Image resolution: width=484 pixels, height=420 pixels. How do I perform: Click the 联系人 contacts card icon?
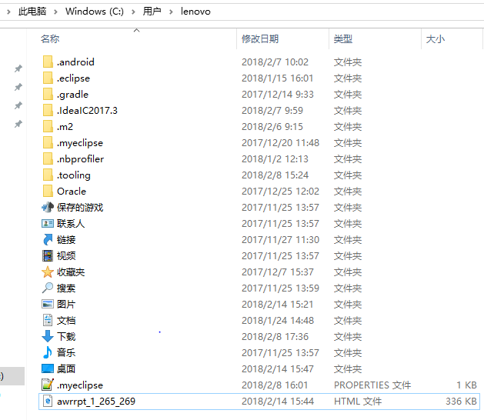click(x=48, y=223)
